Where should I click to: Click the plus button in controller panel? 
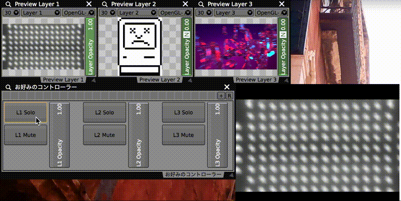coord(221,96)
